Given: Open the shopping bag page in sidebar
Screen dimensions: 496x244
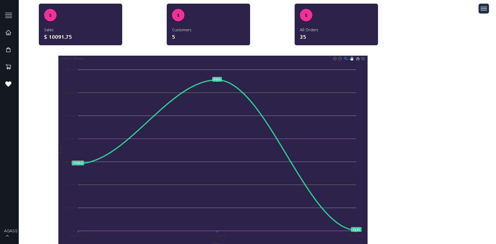Looking at the screenshot, I should [8, 50].
